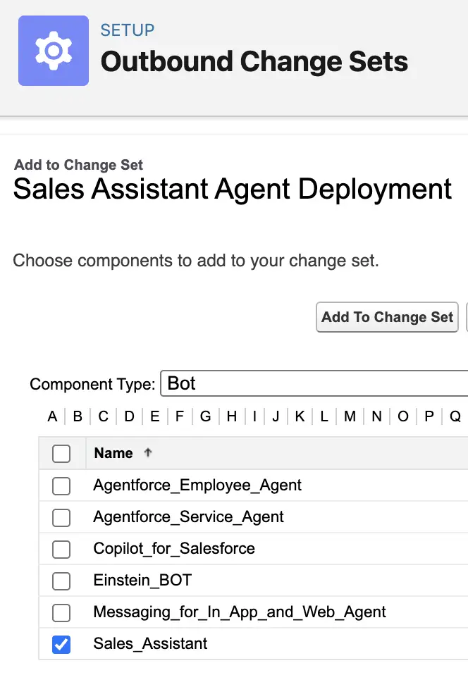Filter names by letter I
Screen dimensions: 468x675
point(254,416)
